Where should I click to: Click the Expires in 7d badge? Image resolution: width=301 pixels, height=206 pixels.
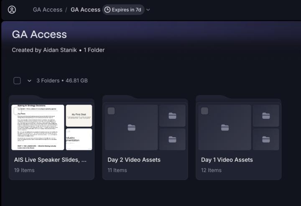[123, 10]
